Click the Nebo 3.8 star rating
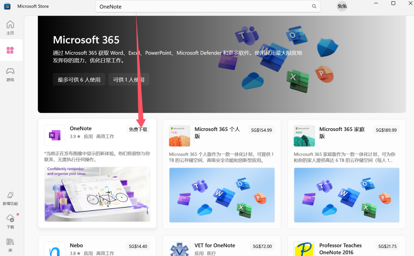414x256 pixels. tap(75, 253)
